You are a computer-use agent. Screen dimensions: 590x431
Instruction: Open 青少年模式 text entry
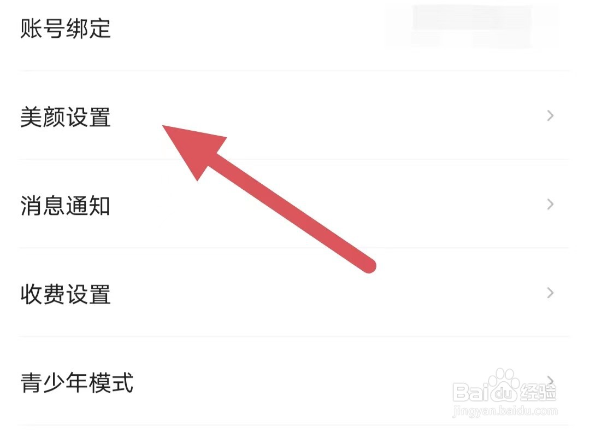point(77,383)
